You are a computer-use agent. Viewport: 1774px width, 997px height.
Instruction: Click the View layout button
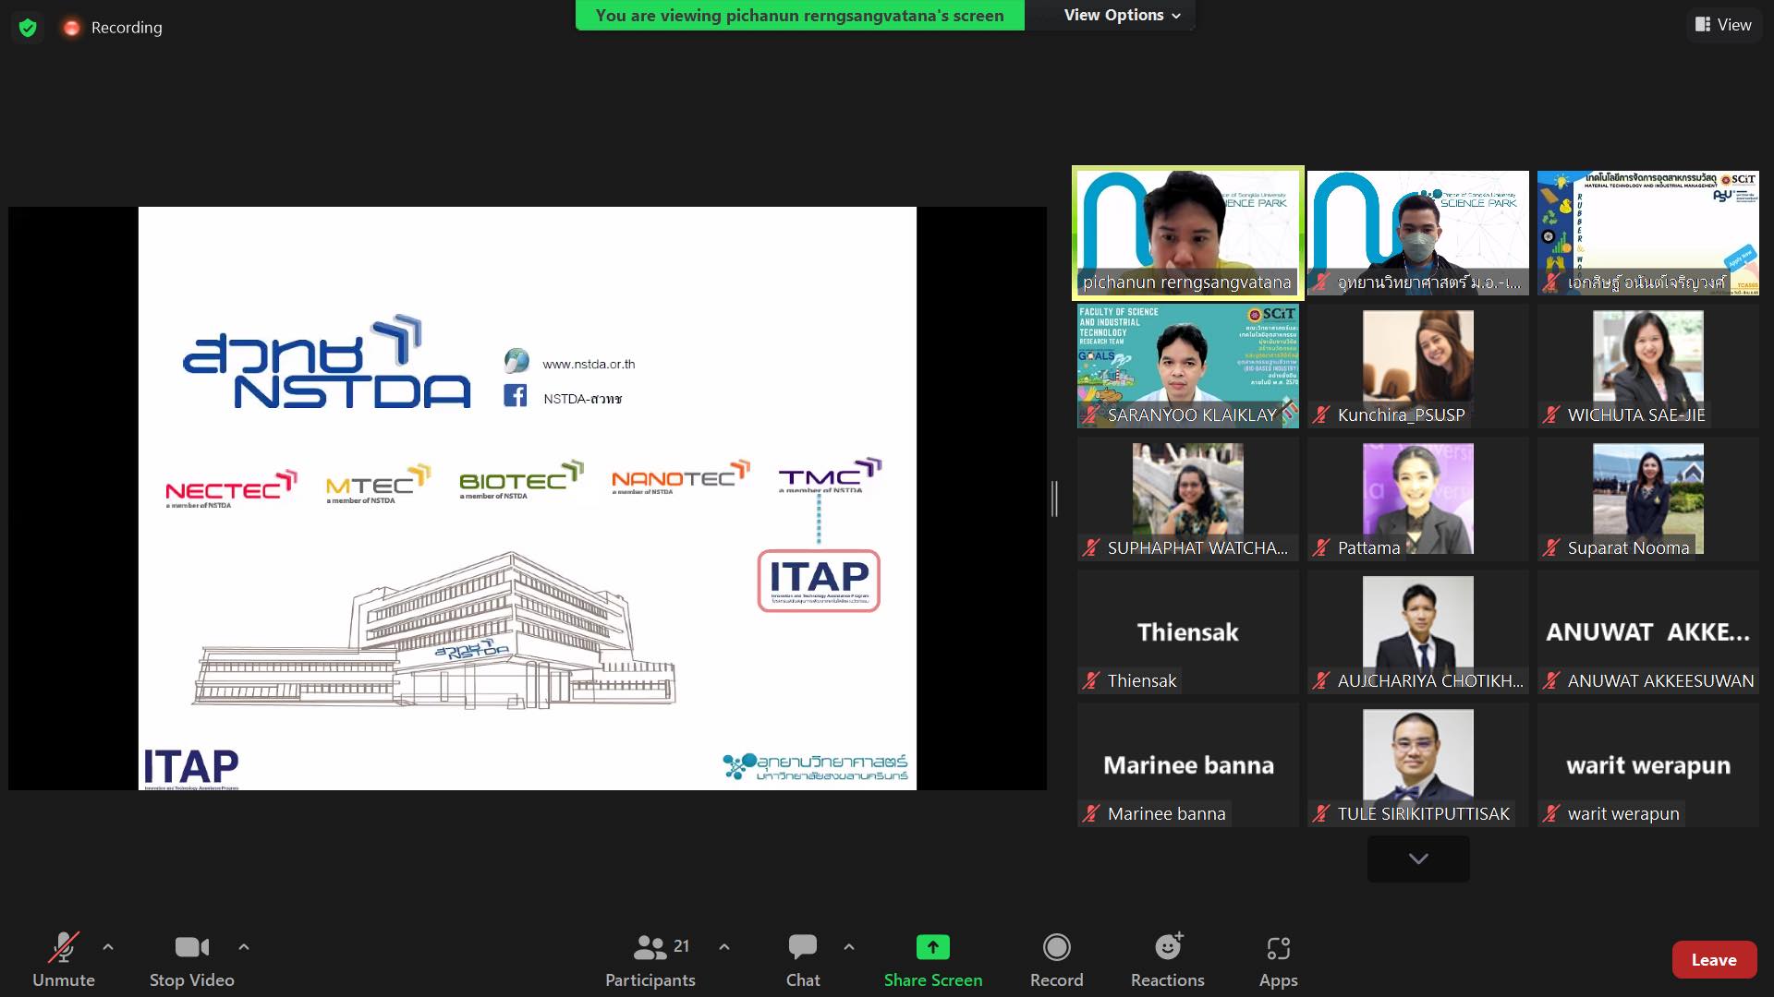coord(1724,25)
